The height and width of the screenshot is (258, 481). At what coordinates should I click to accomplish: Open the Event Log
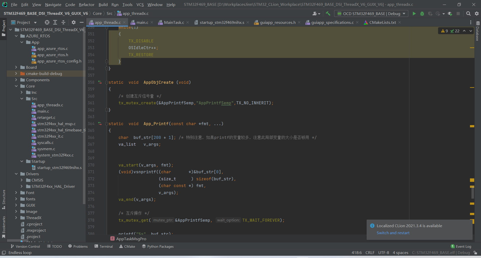click(x=461, y=246)
